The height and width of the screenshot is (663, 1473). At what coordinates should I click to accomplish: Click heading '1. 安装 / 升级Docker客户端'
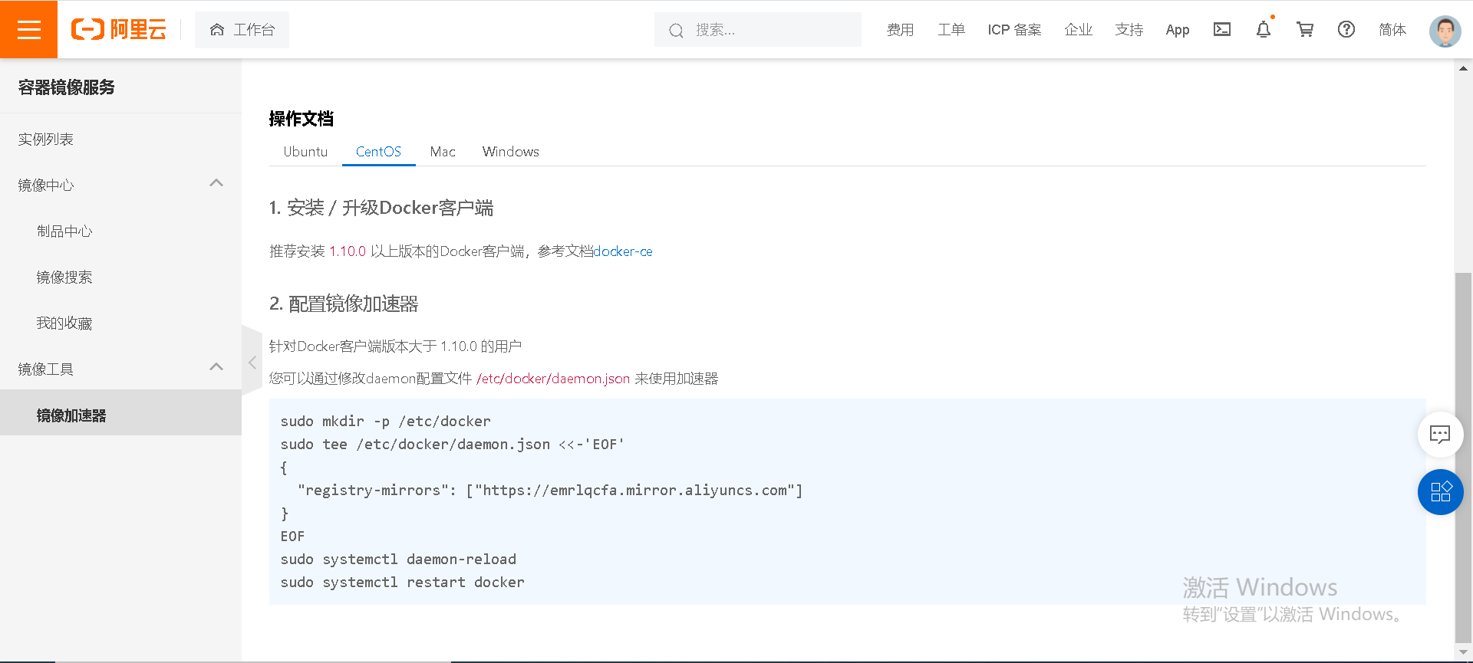pos(381,208)
